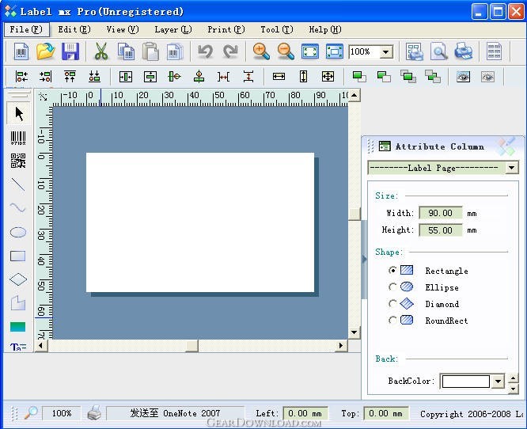
Task: Click the scissors cut icon
Action: tap(101, 51)
